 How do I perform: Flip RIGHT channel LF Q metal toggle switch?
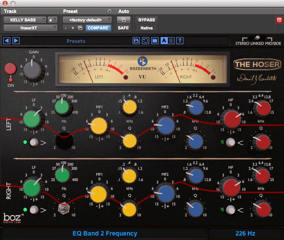[x=64, y=208]
